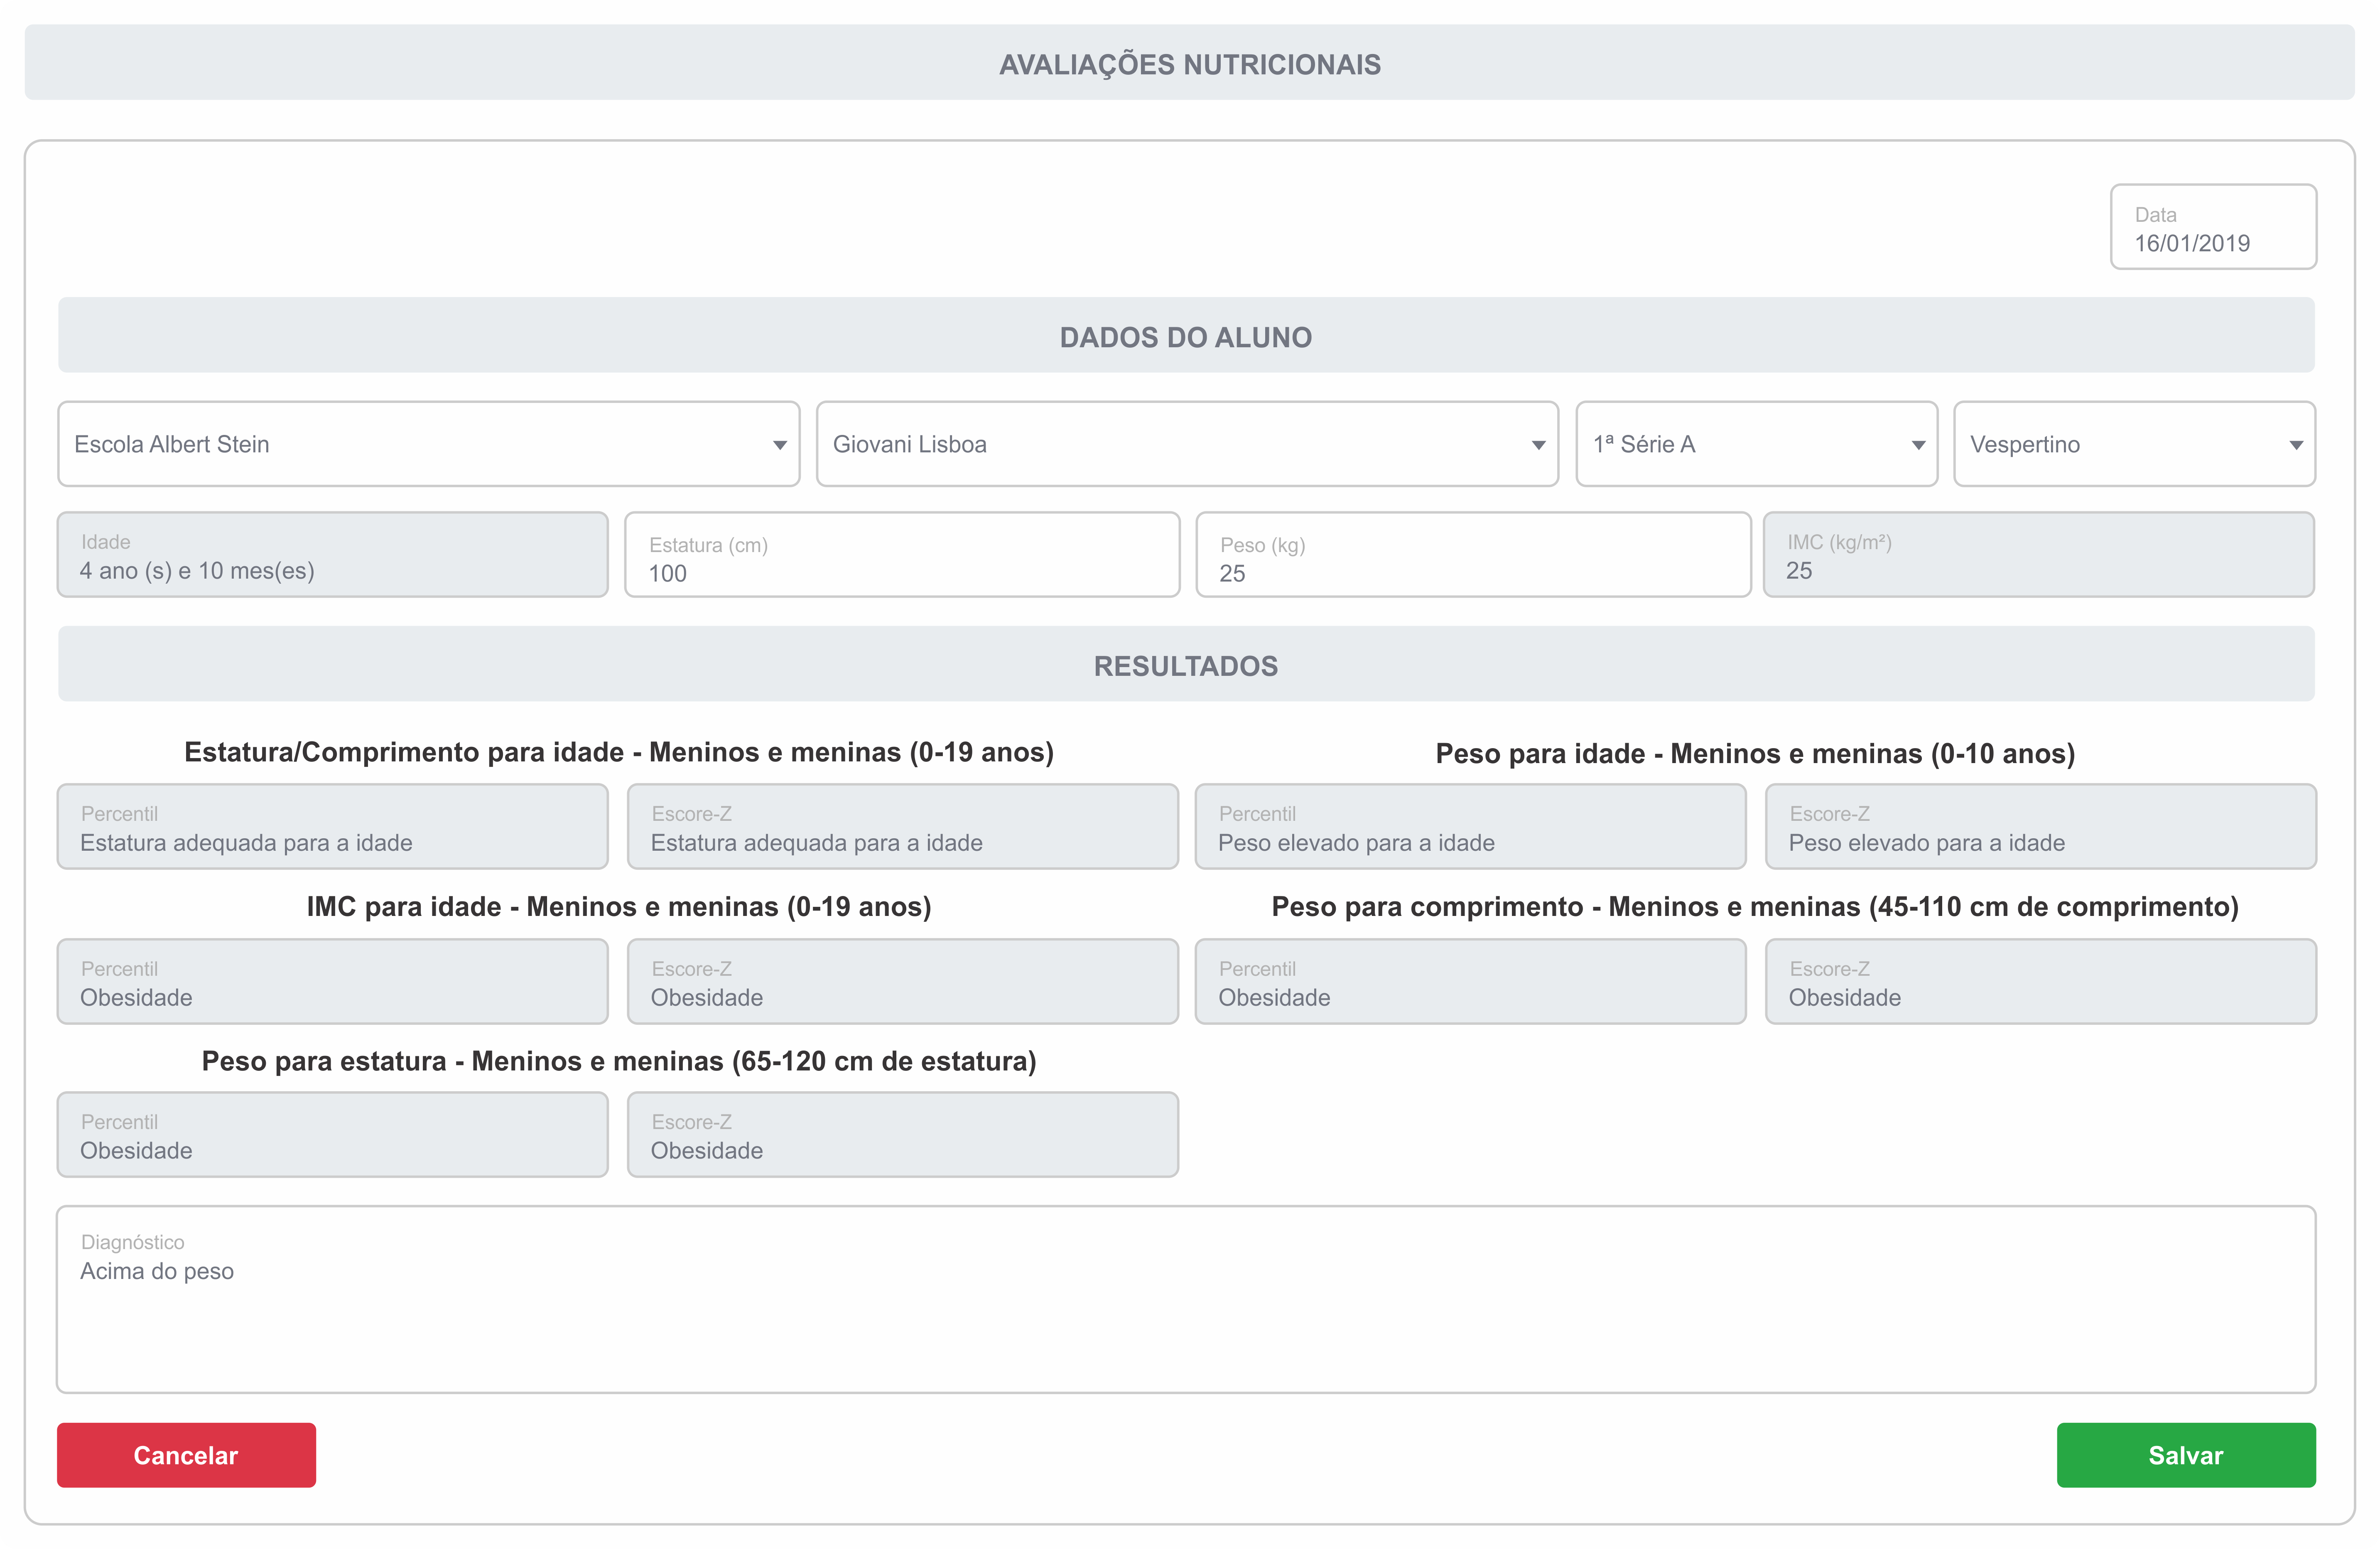Click heading 'Peso para comprimento - Meninos e meninas'
2380x1549 pixels.
tap(1755, 906)
